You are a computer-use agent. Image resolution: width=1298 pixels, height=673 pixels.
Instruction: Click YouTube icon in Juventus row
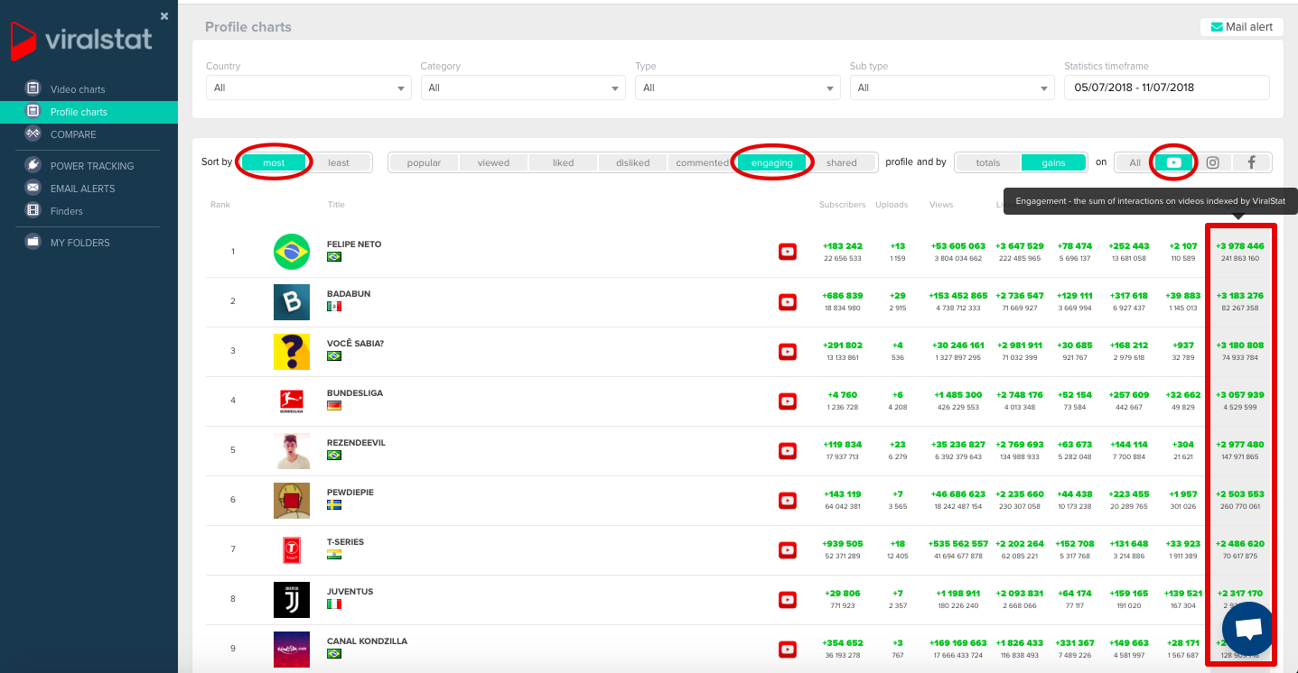tap(788, 599)
